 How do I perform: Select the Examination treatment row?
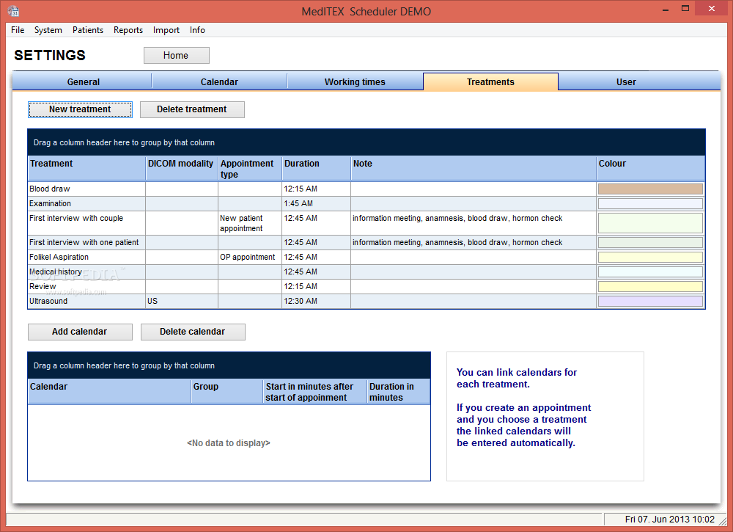[366, 203]
